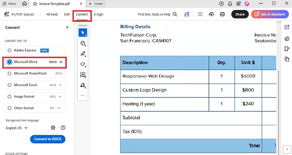
Task: Open the AI generative link icon
Action: (187, 14)
